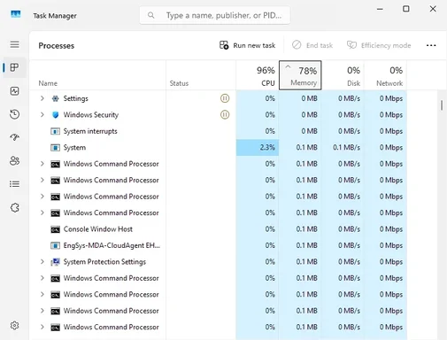
Task: Open the more options ellipsis menu
Action: [431, 45]
